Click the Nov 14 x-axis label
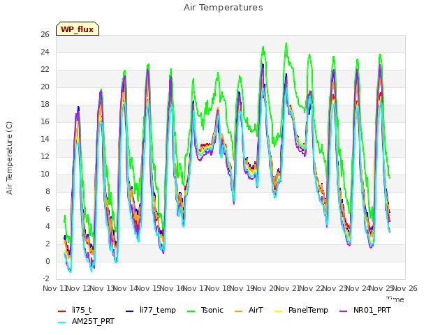The height and width of the screenshot is (335, 447). pyautogui.click(x=126, y=288)
